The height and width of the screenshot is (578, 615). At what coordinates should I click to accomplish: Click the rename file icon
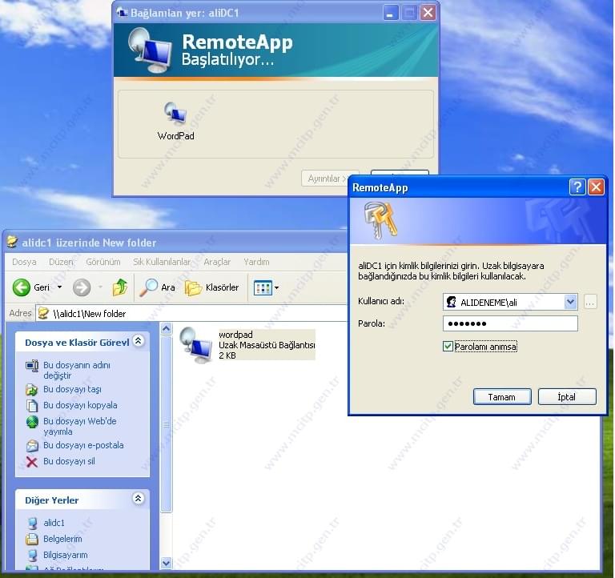click(32, 366)
